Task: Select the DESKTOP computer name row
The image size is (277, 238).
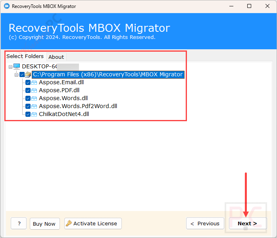Action: [x=50, y=66]
